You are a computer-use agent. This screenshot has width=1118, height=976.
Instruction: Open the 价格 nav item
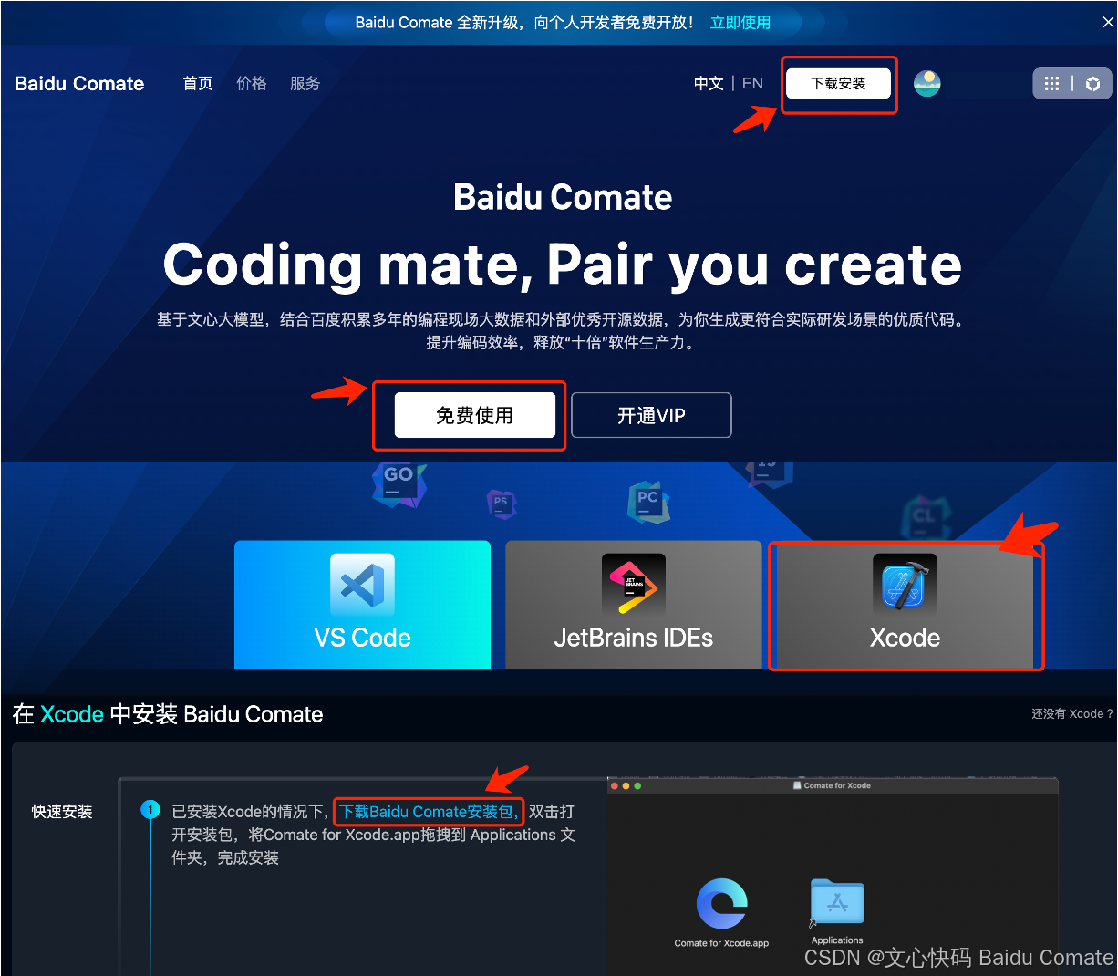pyautogui.click(x=252, y=84)
